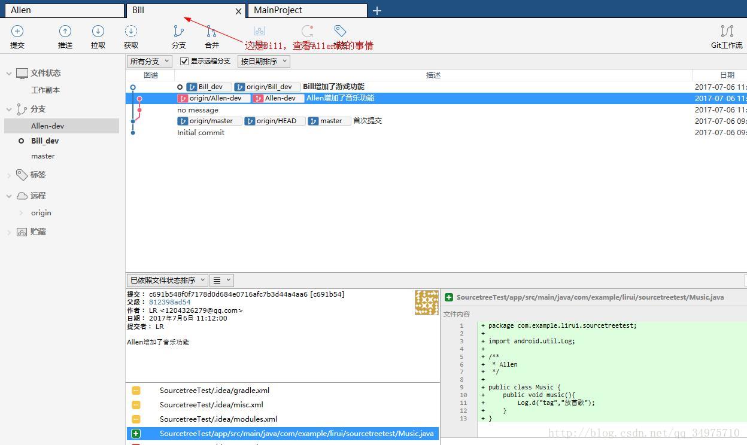747x445 pixels.
Task: Select the Bill repository tab
Action: pos(186,10)
